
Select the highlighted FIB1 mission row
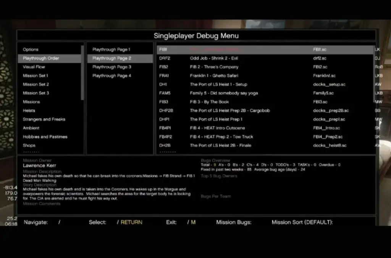(x=265, y=50)
